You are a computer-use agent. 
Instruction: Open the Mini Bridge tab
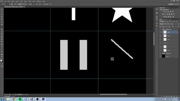[7, 97]
